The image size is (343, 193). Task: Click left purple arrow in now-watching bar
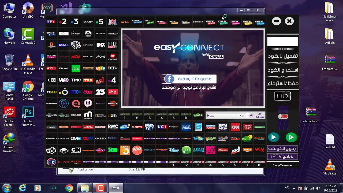[208, 116]
